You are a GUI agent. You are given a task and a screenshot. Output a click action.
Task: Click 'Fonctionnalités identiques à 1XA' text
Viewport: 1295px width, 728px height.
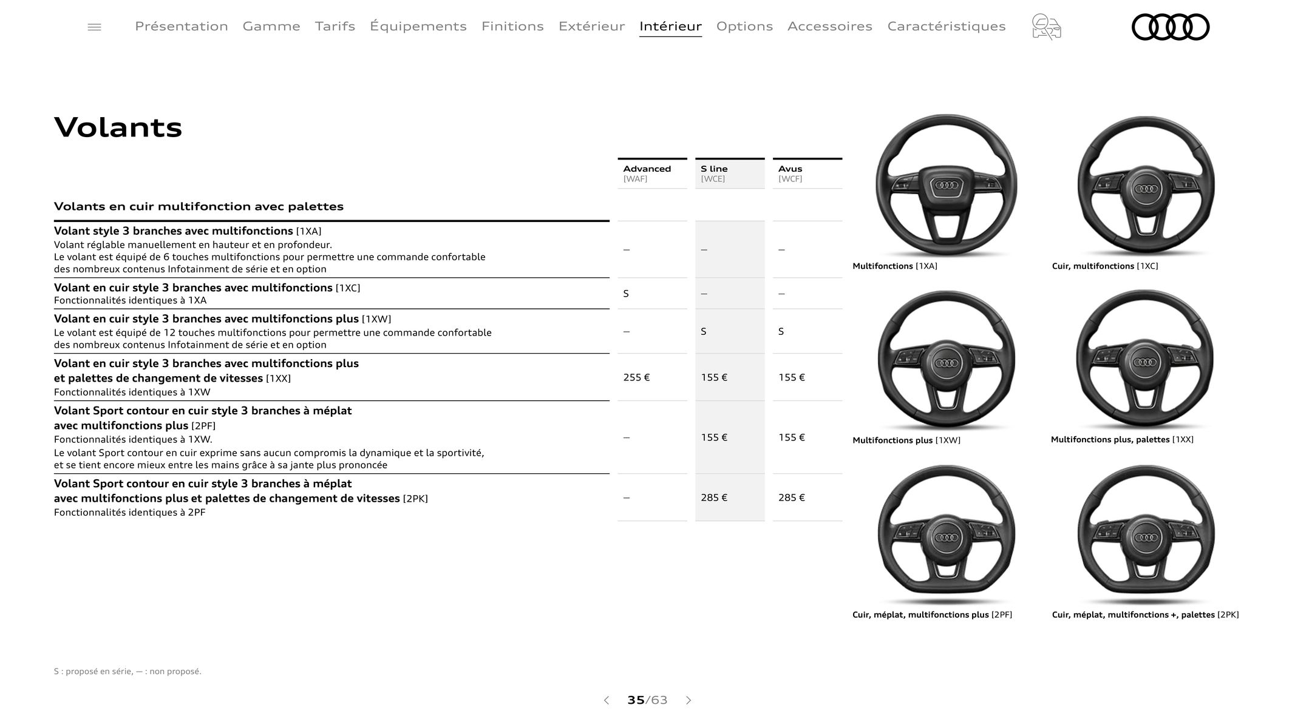point(131,300)
